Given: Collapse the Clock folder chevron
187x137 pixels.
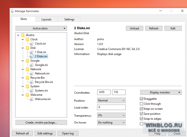Looking at the screenshot, I should pos(23,39).
